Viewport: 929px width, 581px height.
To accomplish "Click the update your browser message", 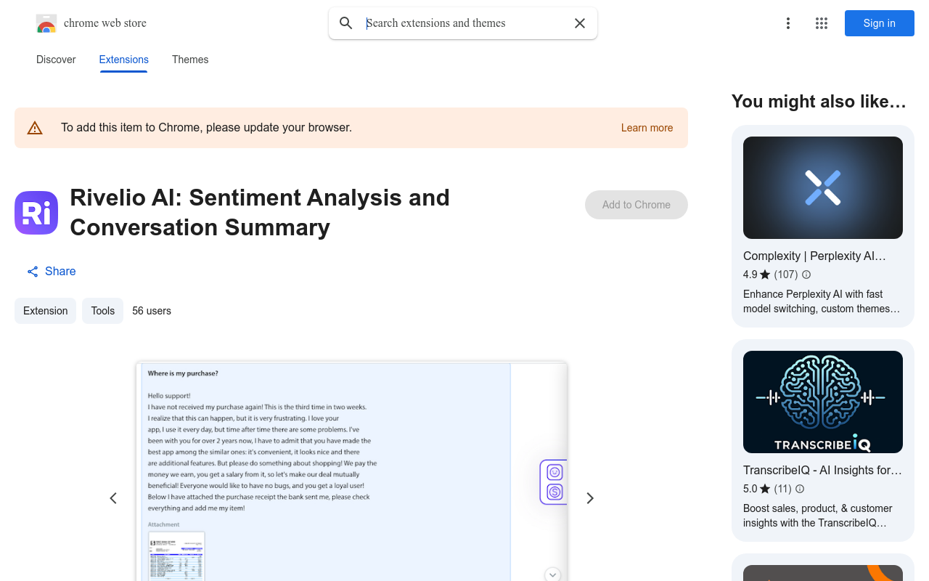I will click(206, 128).
